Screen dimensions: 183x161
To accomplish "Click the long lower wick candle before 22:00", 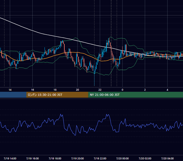I will (x=94, y=78).
